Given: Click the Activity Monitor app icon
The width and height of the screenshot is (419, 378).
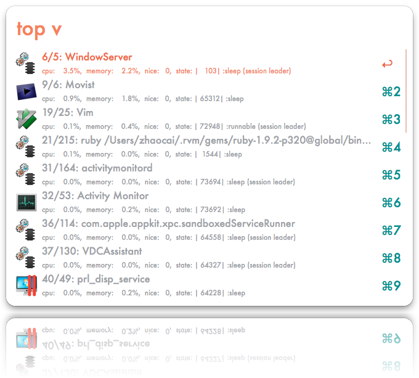Looking at the screenshot, I should pos(26,202).
